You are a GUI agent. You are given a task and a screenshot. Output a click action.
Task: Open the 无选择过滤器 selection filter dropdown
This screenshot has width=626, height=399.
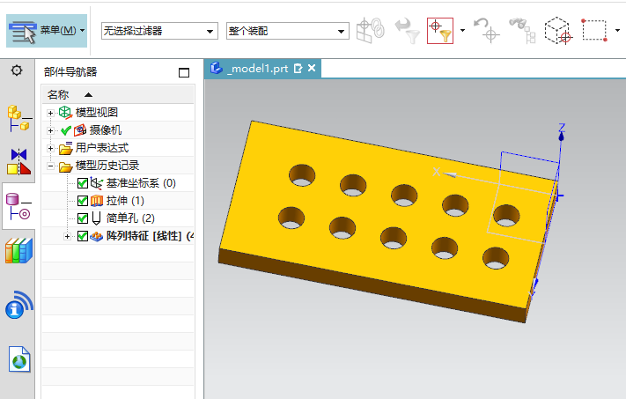pos(159,31)
